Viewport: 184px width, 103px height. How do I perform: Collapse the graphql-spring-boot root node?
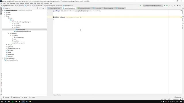(3, 11)
